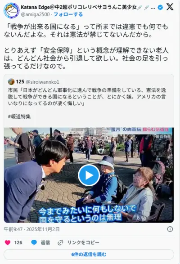Follow via フォローする link
This screenshot has height=264, width=180.
68,14
